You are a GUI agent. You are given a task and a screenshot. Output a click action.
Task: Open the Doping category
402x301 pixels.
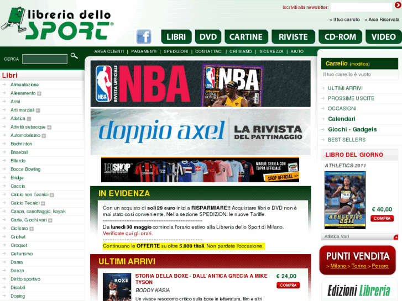pyautogui.click(x=18, y=296)
